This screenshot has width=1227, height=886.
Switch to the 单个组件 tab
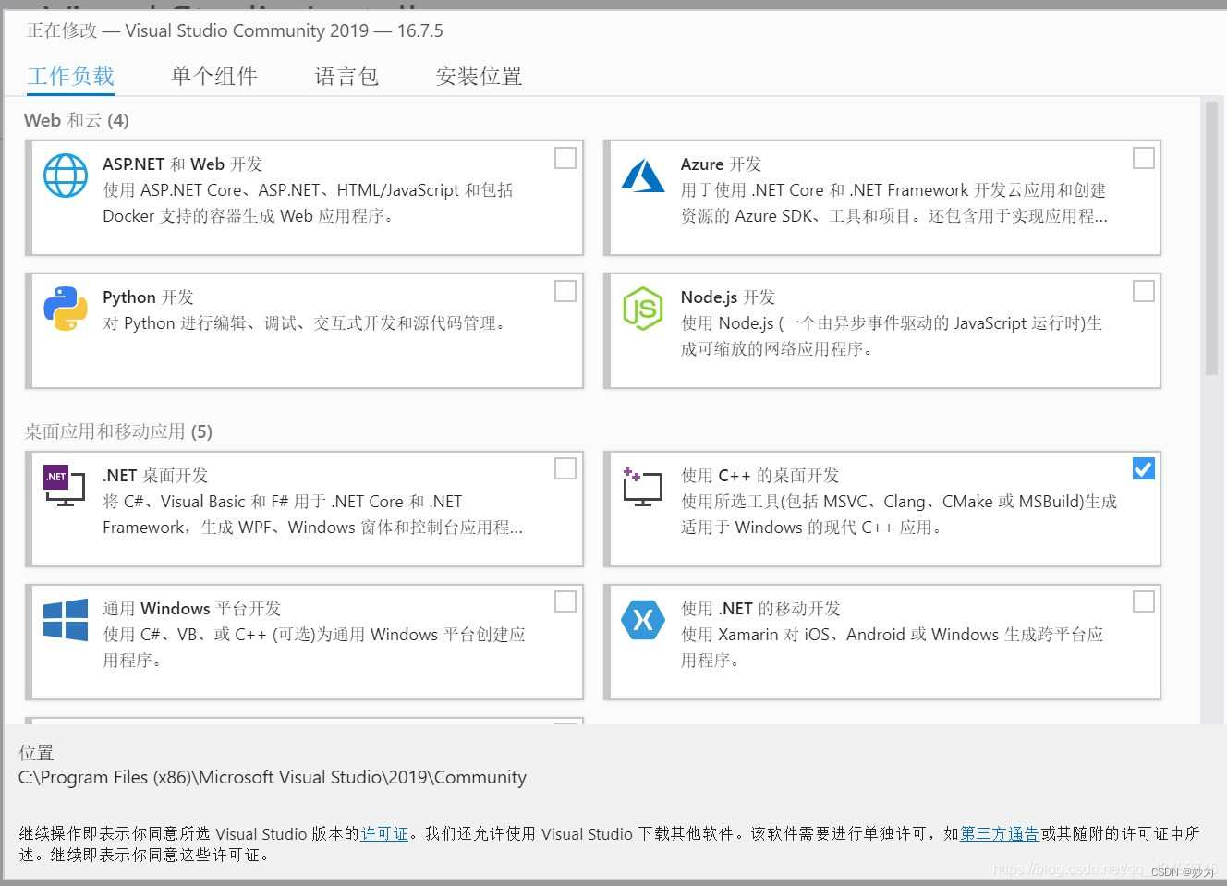(x=214, y=76)
